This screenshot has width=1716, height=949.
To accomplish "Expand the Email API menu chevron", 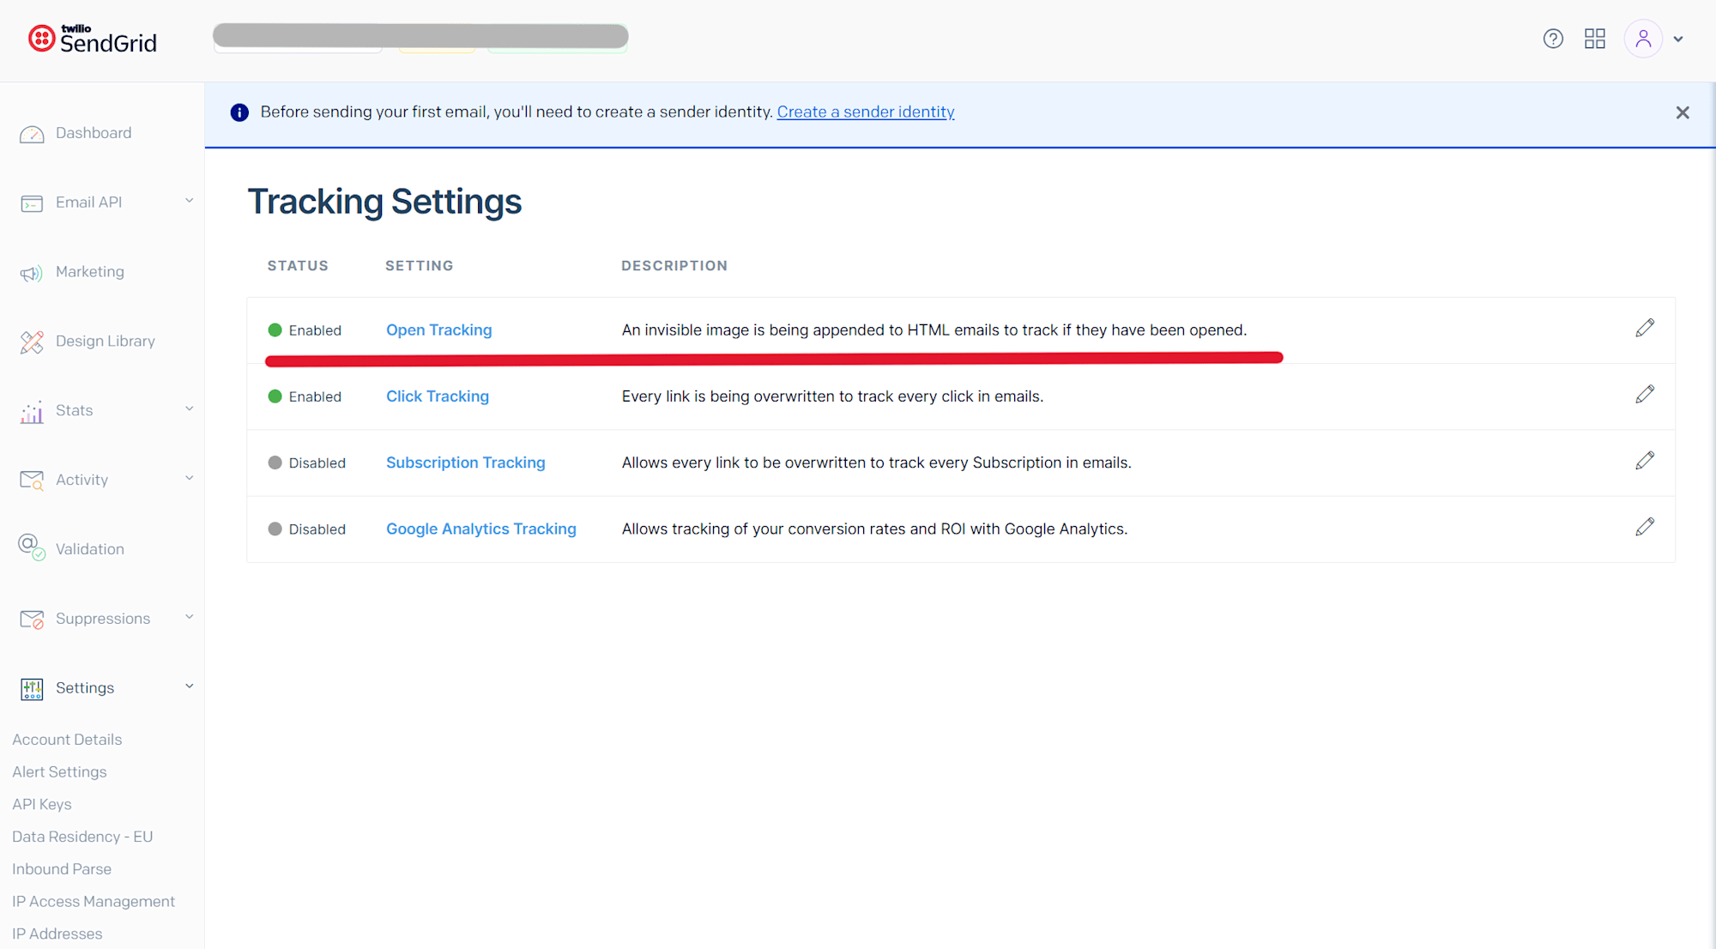I will [x=189, y=201].
